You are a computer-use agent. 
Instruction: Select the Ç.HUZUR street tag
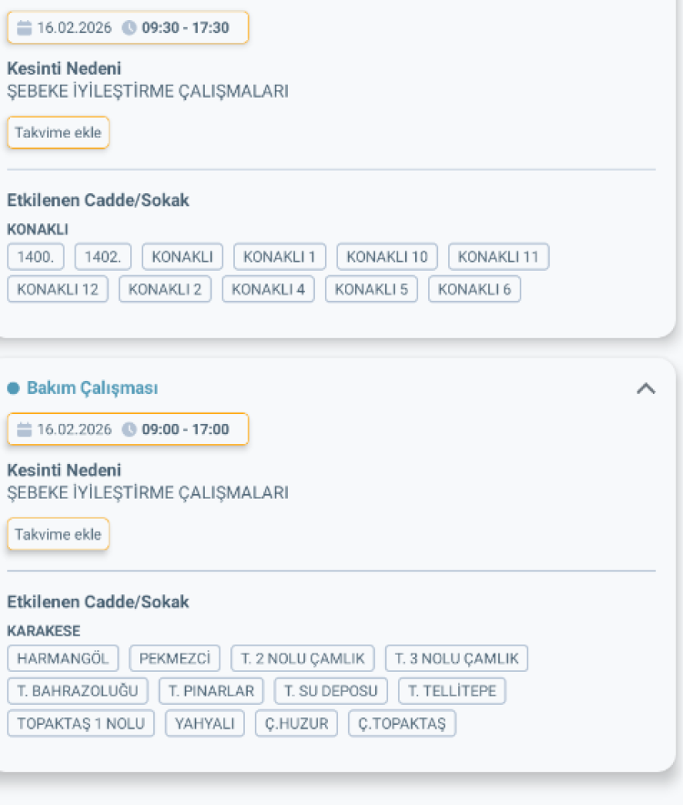(x=296, y=724)
